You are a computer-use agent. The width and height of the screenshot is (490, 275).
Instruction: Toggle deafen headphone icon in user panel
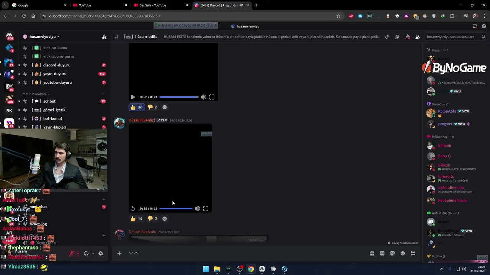pyautogui.click(x=86, y=254)
